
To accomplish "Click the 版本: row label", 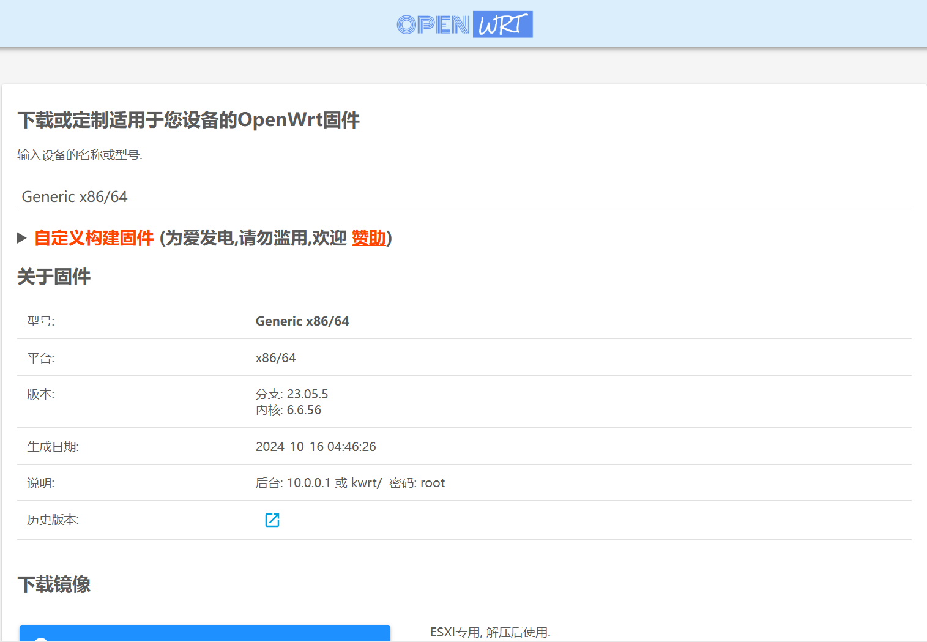I will coord(41,394).
